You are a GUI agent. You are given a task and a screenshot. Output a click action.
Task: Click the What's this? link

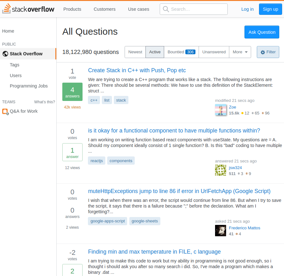(x=45, y=102)
